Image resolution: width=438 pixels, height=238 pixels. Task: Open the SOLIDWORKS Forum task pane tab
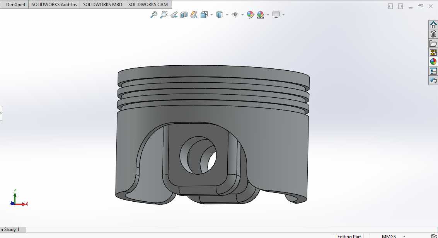point(433,80)
